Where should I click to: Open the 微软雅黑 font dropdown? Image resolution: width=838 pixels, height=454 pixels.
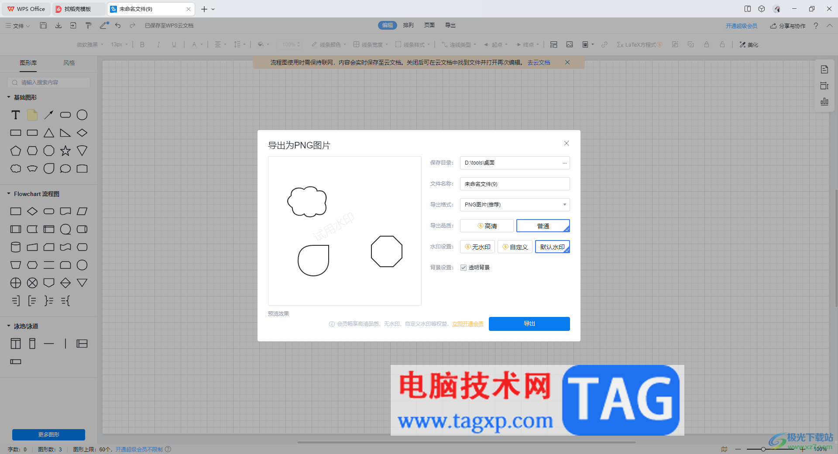pyautogui.click(x=90, y=45)
